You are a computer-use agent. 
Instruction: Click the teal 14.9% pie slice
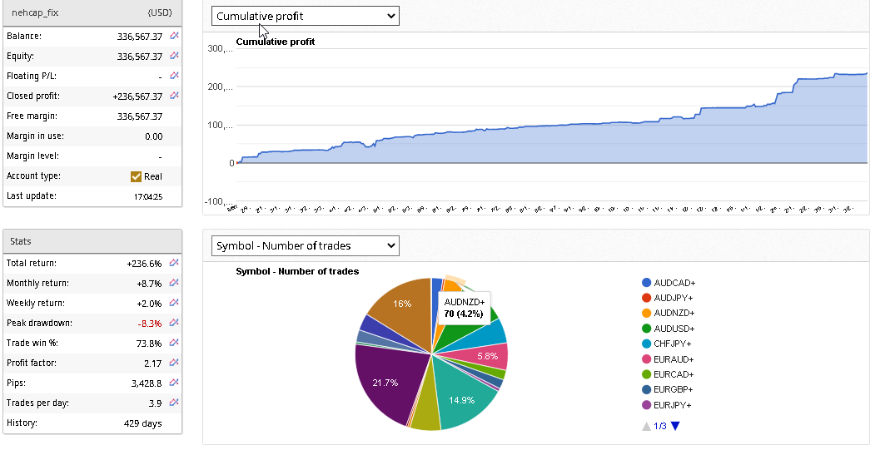pyautogui.click(x=464, y=398)
